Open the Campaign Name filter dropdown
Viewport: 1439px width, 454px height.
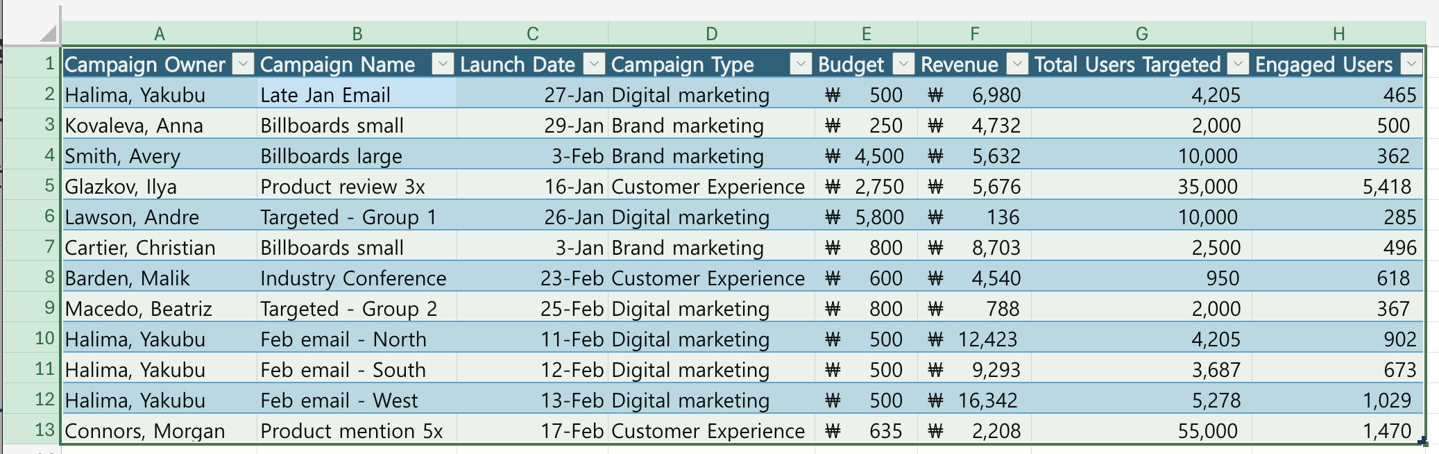pos(443,65)
